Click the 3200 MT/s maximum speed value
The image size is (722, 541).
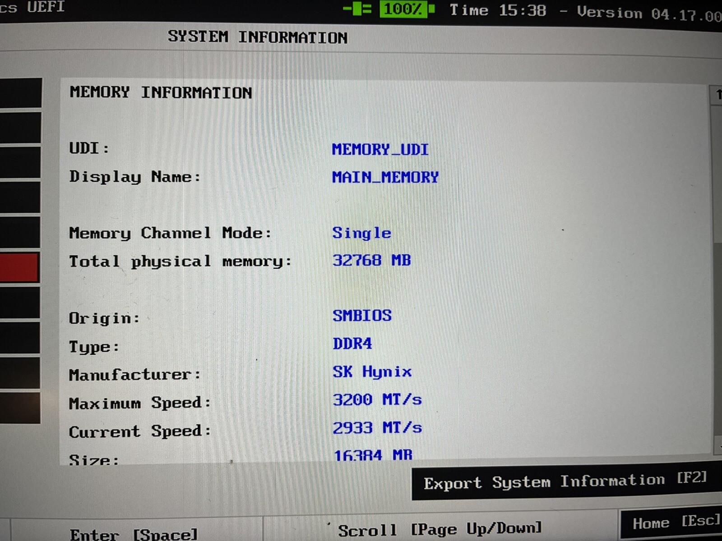[377, 399]
